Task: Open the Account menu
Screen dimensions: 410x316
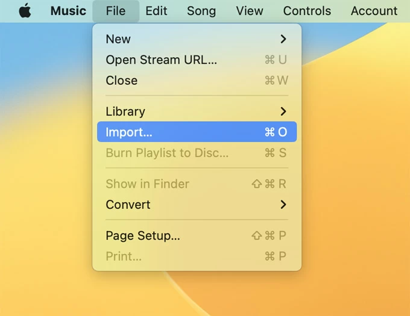Action: click(374, 11)
